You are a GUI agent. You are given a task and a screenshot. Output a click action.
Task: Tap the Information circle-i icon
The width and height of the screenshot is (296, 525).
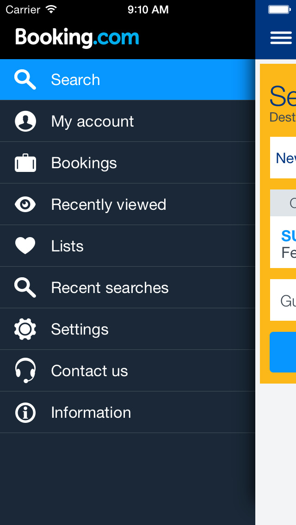25,412
